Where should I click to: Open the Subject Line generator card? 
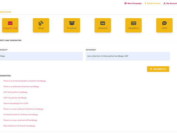point(10,25)
